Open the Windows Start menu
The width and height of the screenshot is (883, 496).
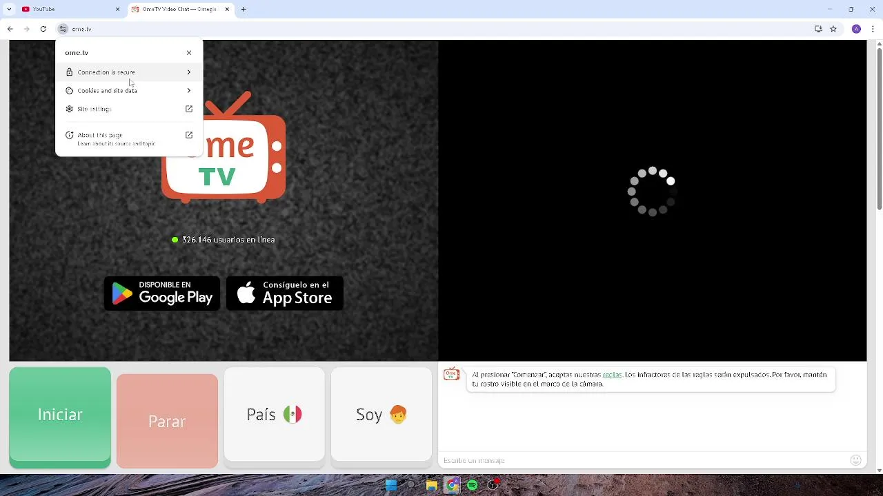pyautogui.click(x=391, y=485)
